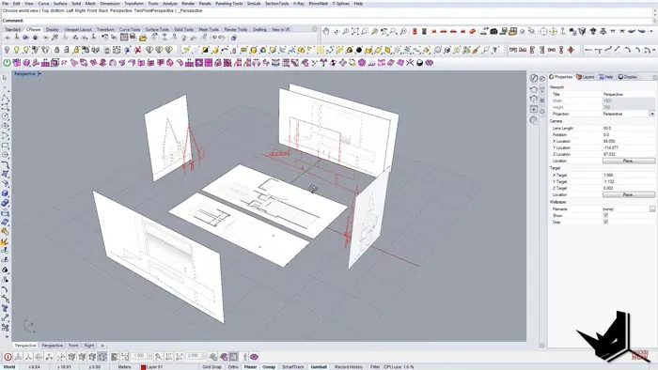Toggle Gumball in status bar

pyautogui.click(x=319, y=366)
